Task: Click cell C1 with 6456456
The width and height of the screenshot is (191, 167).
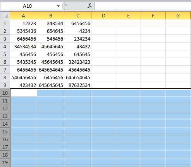Action: tap(78, 23)
